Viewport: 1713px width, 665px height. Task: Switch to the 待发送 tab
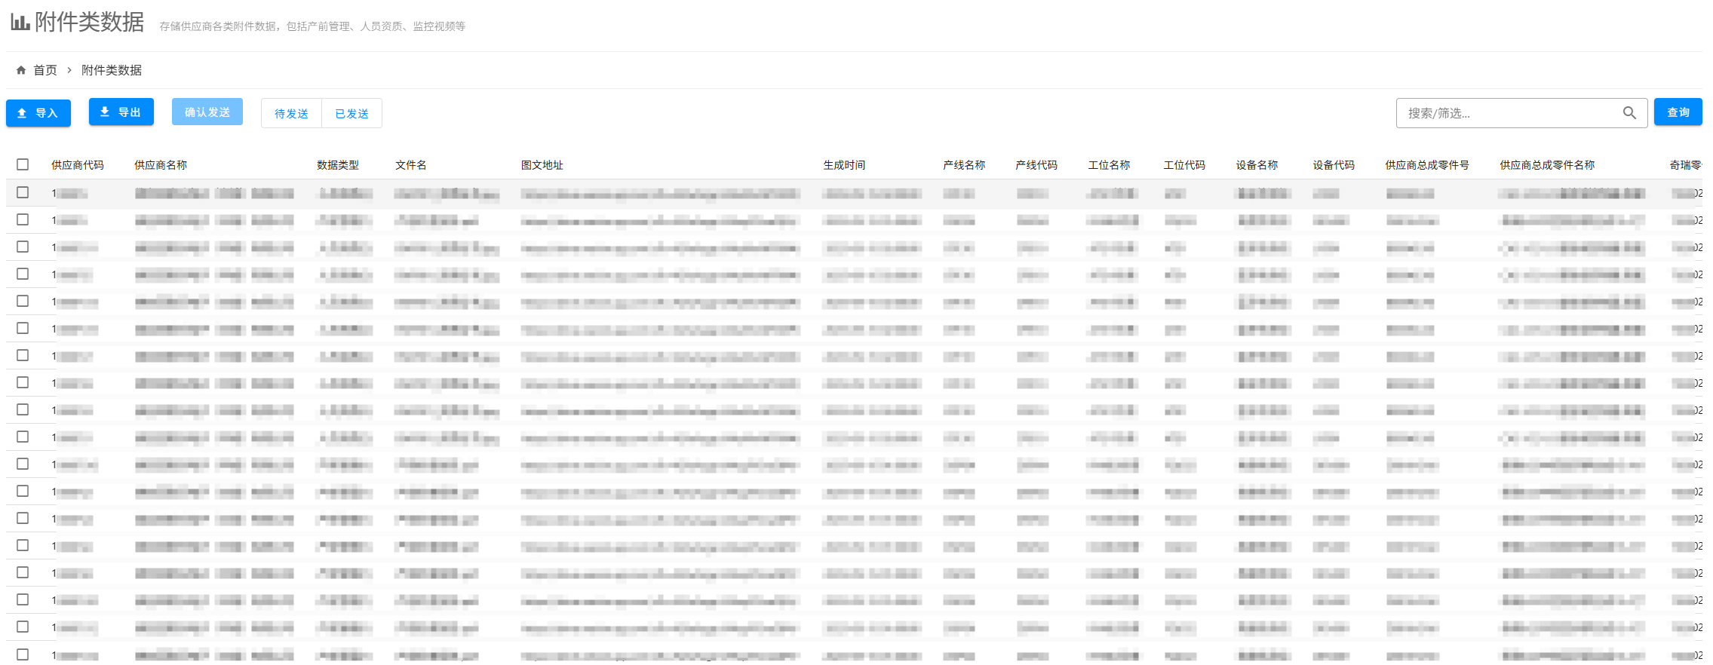click(x=291, y=114)
